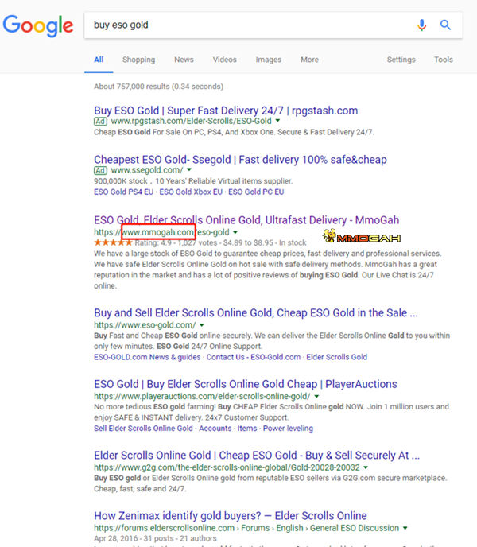Click the forums.elderscrollsonline.com breadcrumb URL
Screen dimensions: 477x547
(x=246, y=528)
